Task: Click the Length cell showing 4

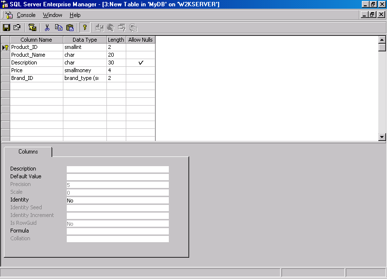Action: 116,70
